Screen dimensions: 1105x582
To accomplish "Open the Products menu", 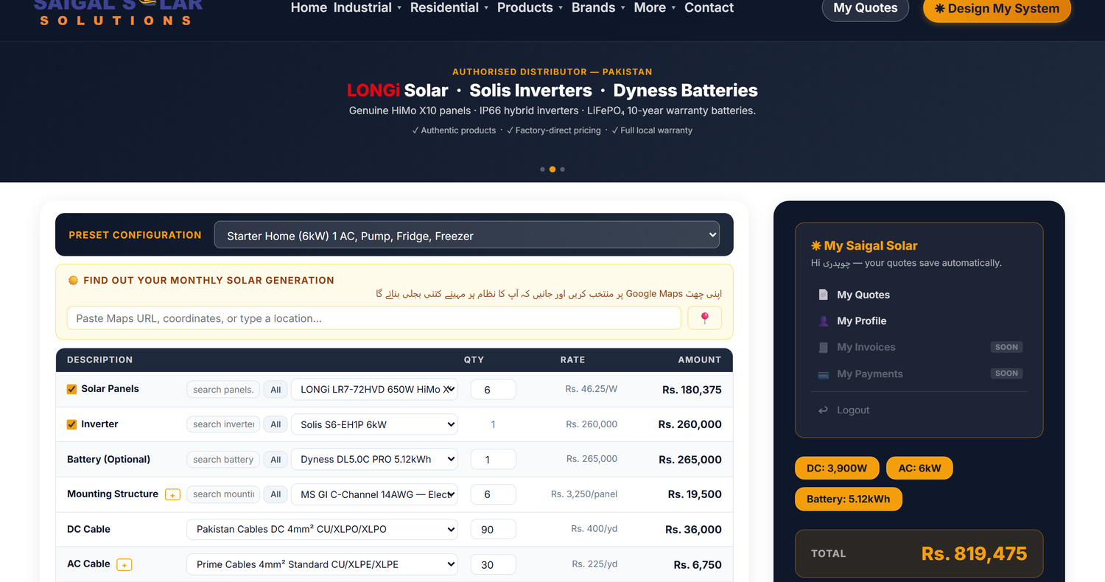I will click(530, 7).
